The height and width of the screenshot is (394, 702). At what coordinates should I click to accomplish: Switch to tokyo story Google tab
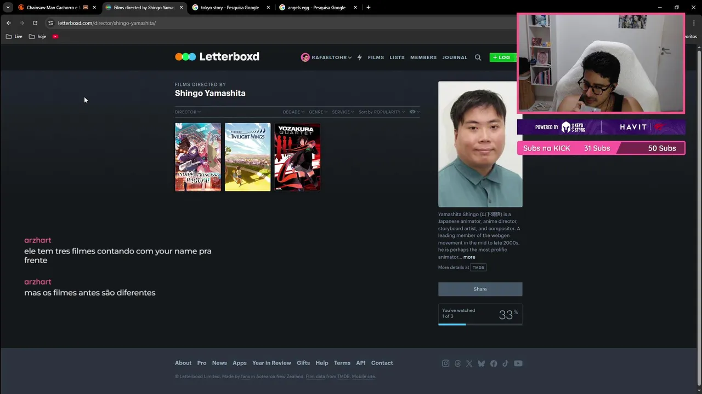click(229, 8)
